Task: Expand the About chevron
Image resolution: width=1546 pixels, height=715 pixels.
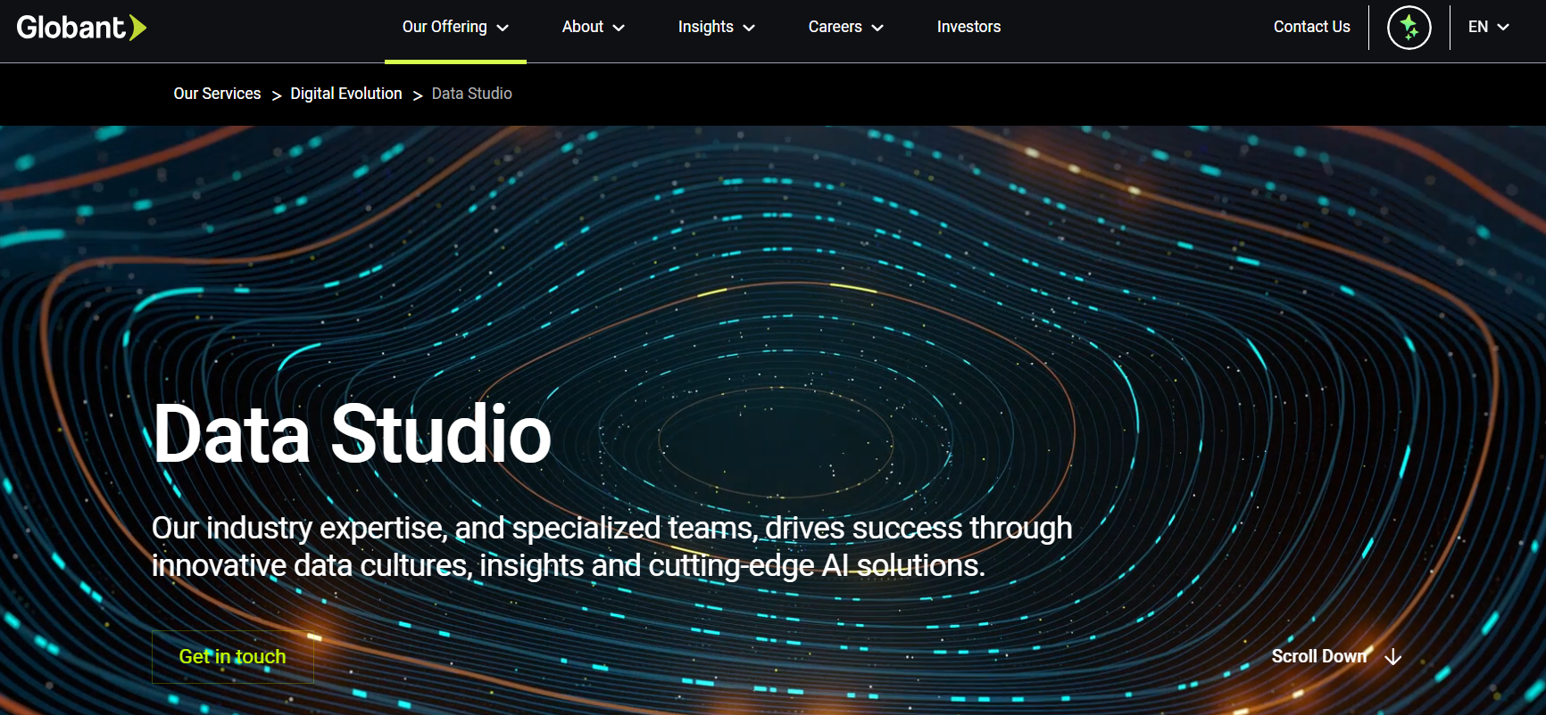Action: (619, 28)
